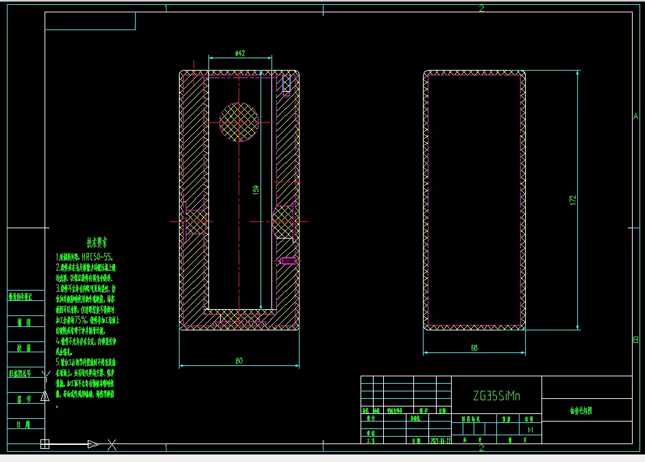The image size is (645, 462).
Task: Click the 1:1 scale value
Action: pos(531,430)
